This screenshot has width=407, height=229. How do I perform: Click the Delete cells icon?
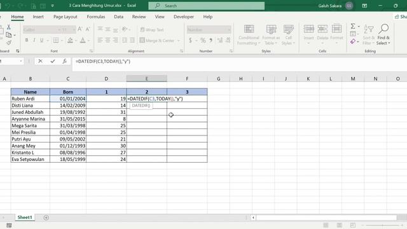pos(322,29)
